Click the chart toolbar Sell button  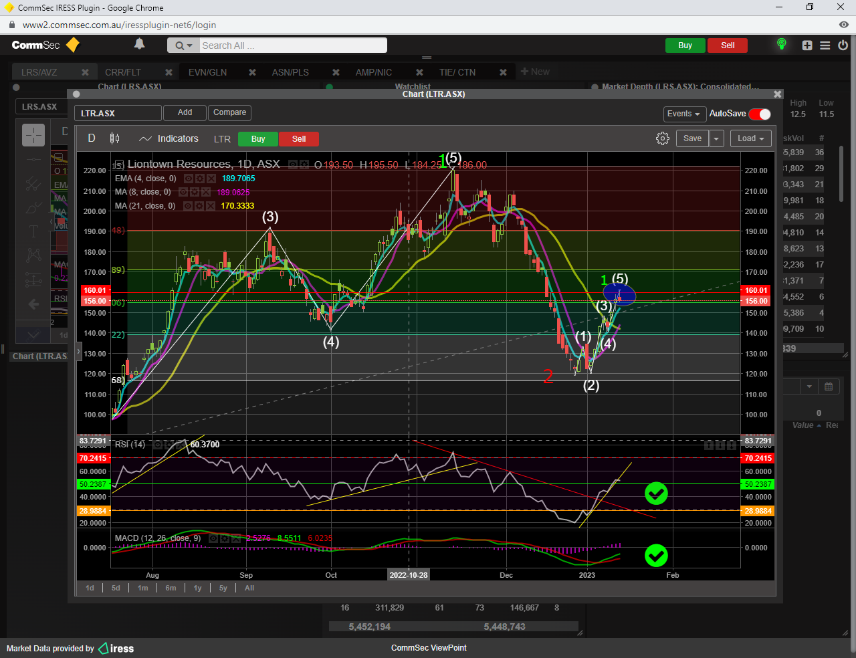[299, 139]
